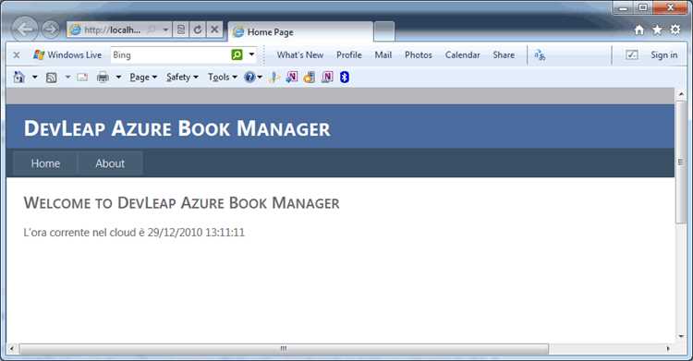Expand the Bing search options dropdown
Viewport: 693px width, 361px height.
click(x=251, y=54)
